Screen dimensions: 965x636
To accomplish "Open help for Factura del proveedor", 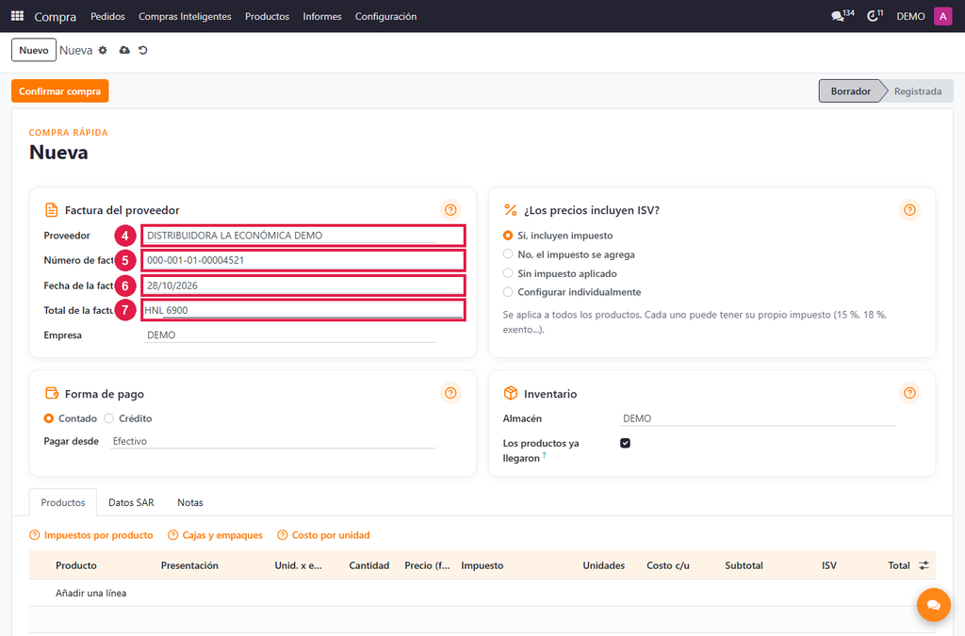I will (450, 210).
